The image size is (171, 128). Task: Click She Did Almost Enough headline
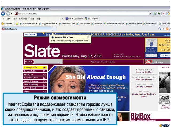coord(96,77)
